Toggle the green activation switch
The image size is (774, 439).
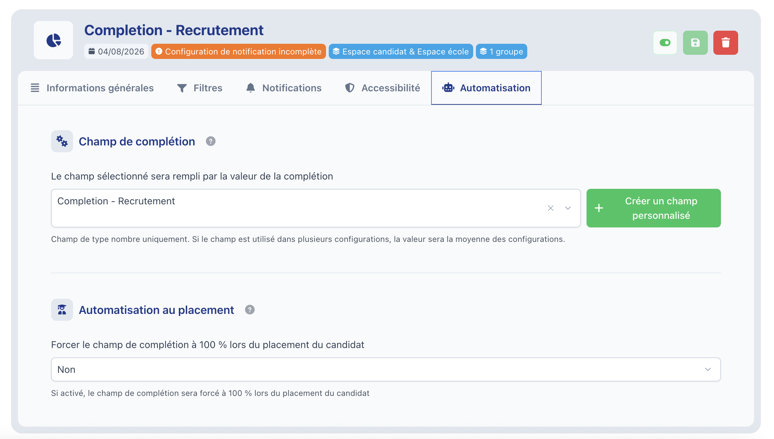665,43
